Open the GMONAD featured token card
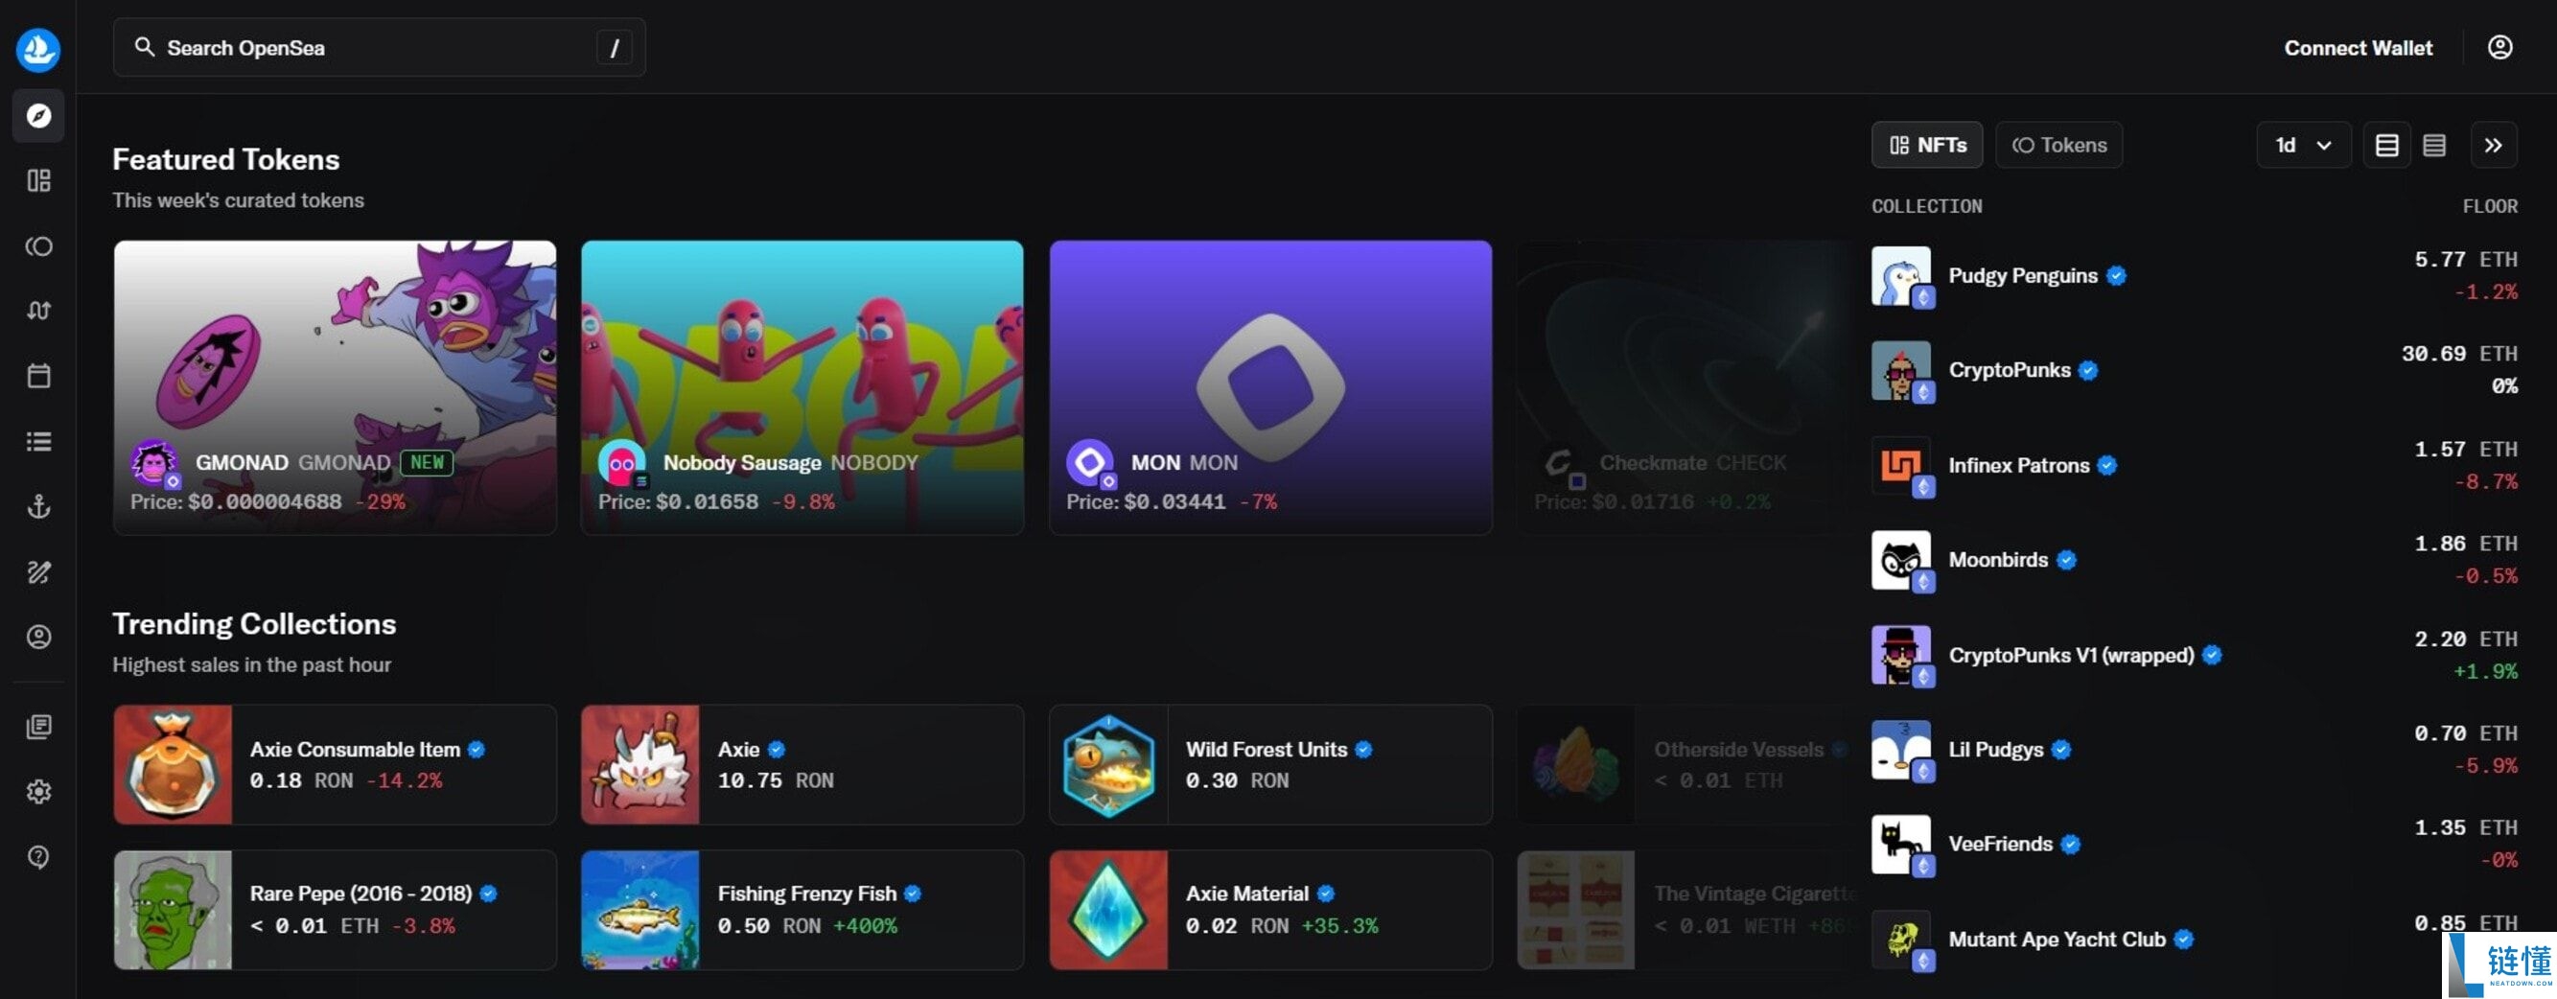 335,387
